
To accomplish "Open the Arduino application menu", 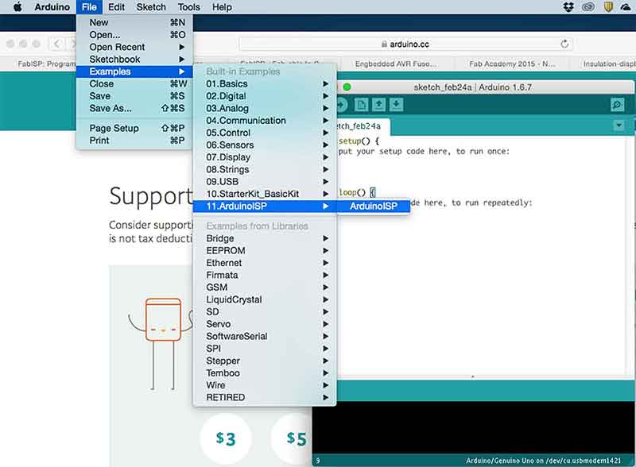I will coord(52,7).
